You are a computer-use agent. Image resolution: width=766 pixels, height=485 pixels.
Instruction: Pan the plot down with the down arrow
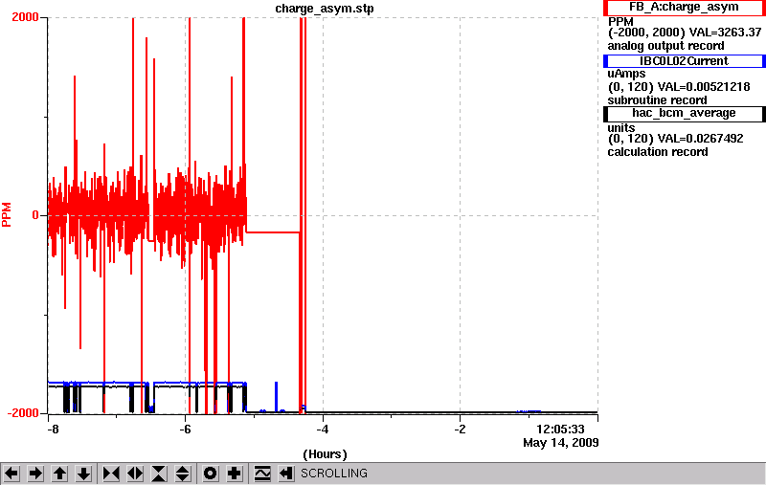84,474
